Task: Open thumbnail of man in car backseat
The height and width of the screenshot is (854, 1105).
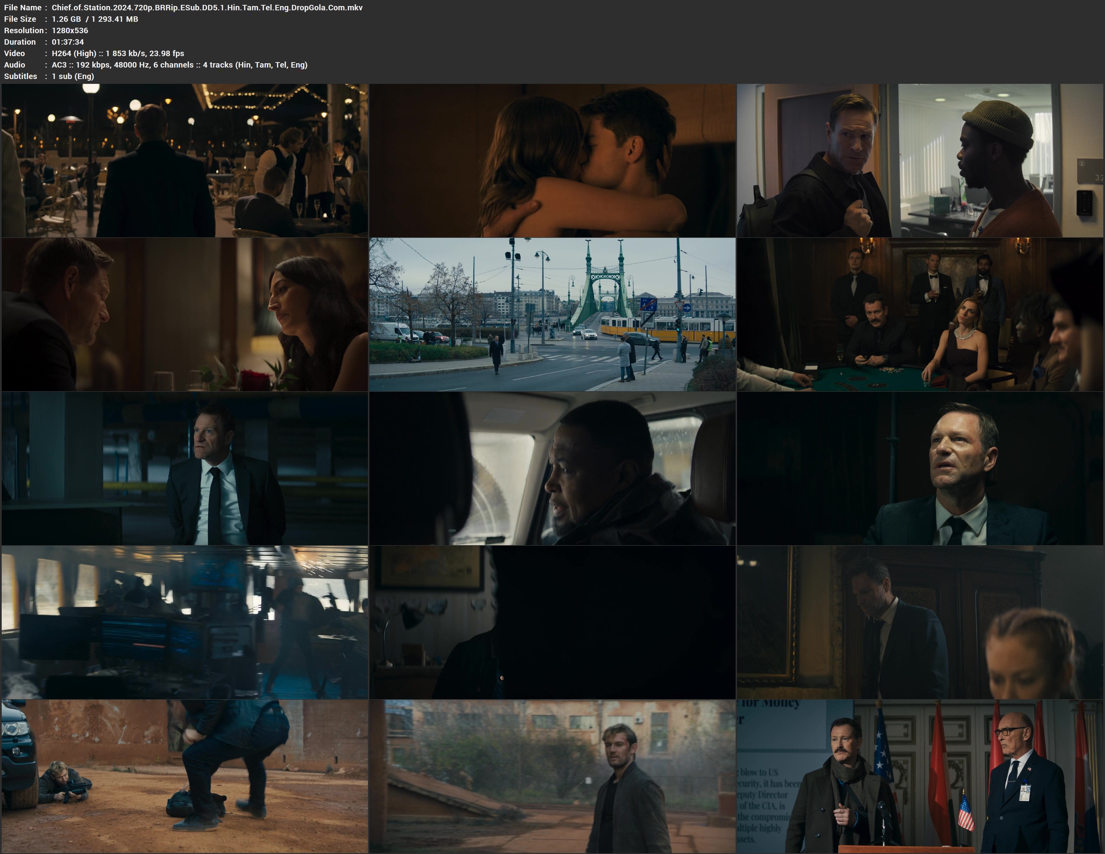Action: [552, 469]
